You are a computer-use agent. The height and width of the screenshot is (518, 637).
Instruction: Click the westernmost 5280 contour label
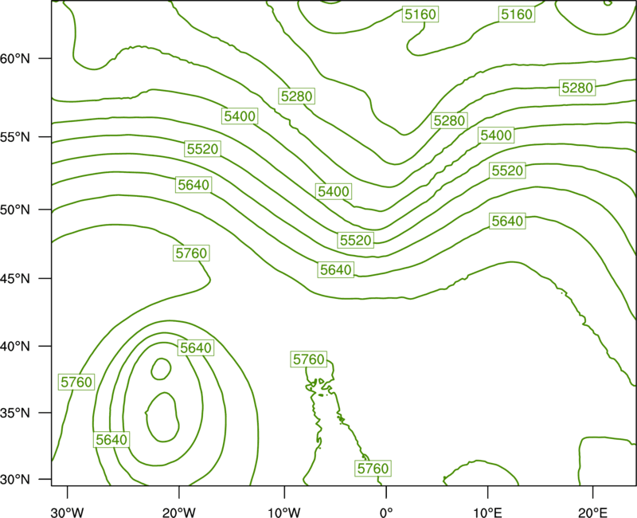click(x=297, y=96)
